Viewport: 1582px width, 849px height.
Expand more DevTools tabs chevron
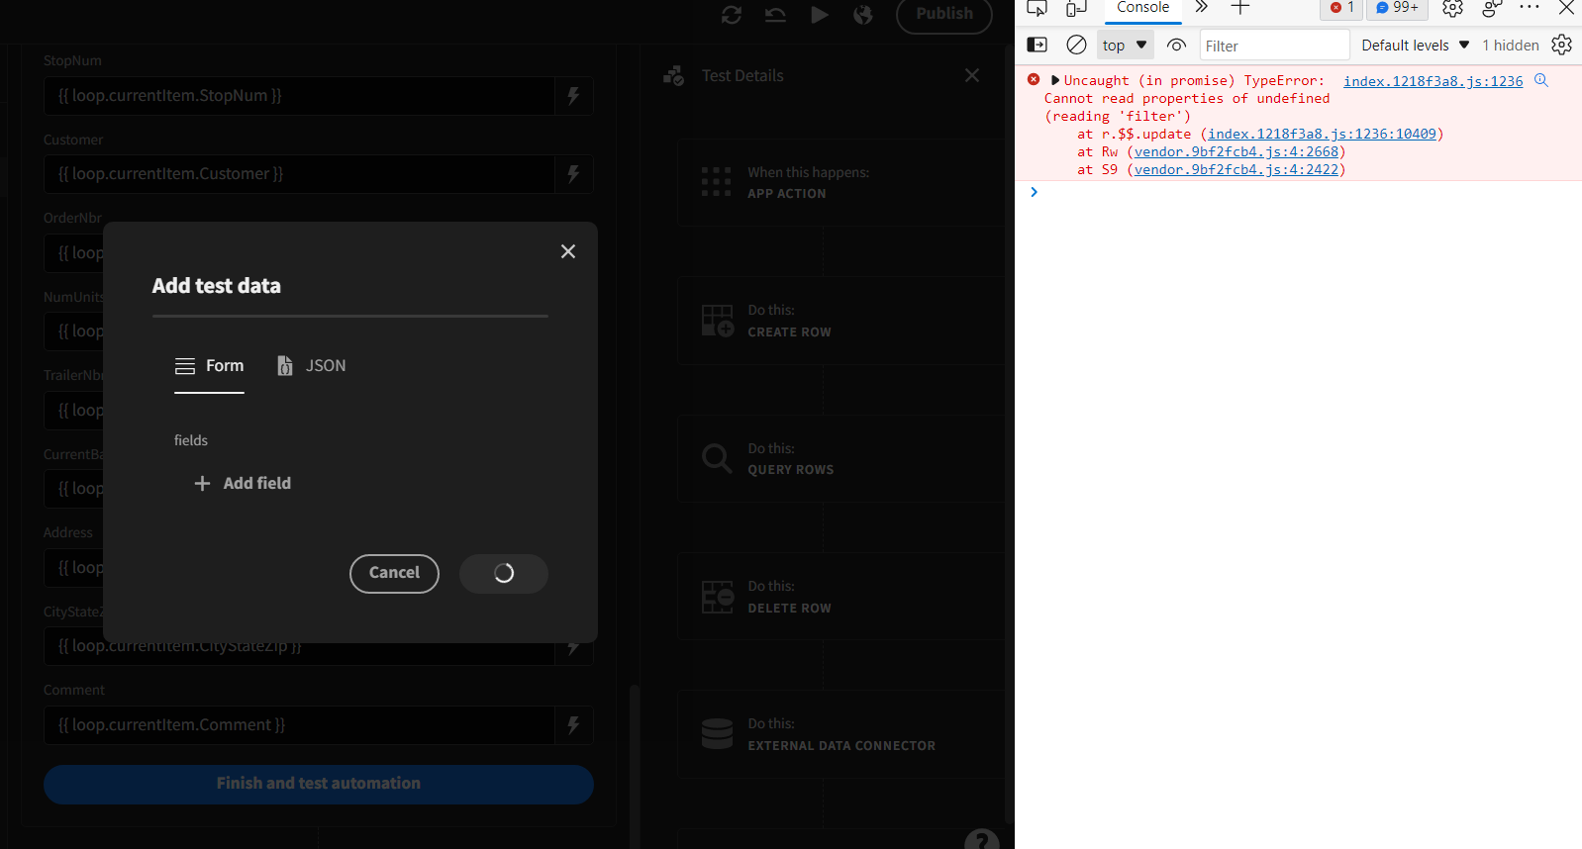click(1201, 8)
